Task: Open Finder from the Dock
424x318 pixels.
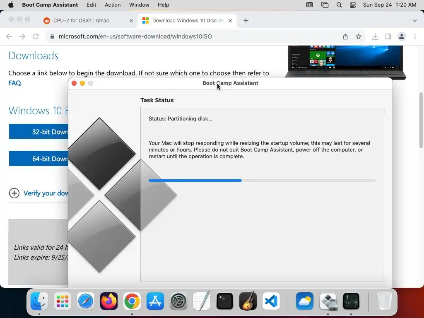Action: click(x=39, y=301)
